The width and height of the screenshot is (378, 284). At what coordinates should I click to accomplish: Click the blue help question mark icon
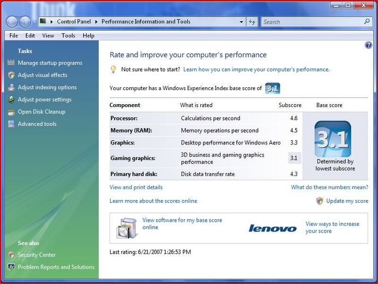pos(369,45)
